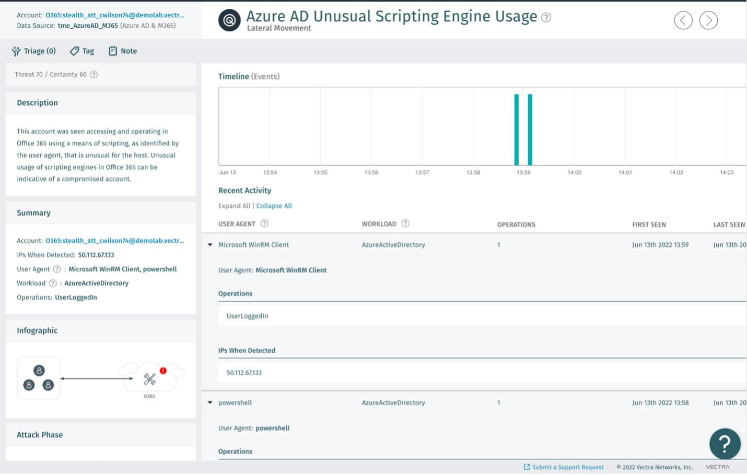Open tme_AzureAD_M365 data source link
Screen dimensions: 747x475
point(88,26)
